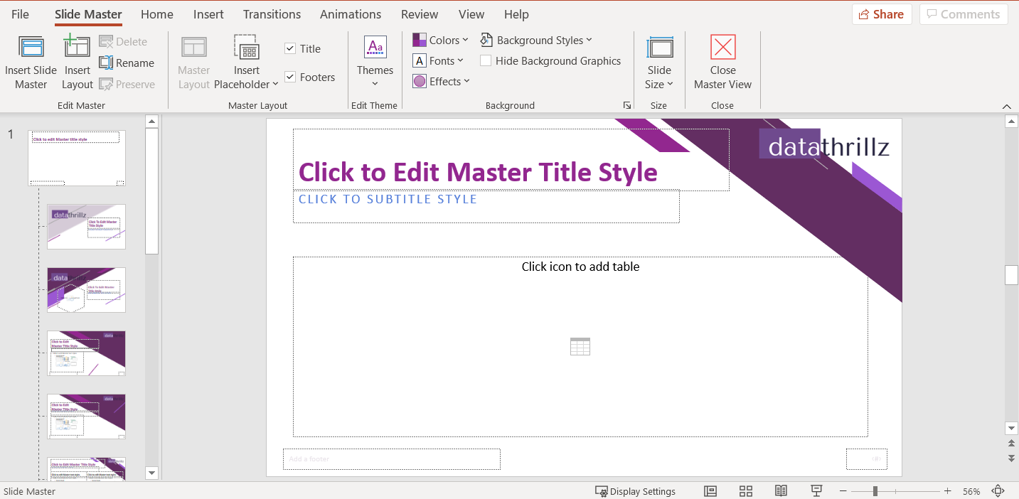This screenshot has width=1019, height=499.
Task: Switch to the Review tab
Action: pos(420,14)
